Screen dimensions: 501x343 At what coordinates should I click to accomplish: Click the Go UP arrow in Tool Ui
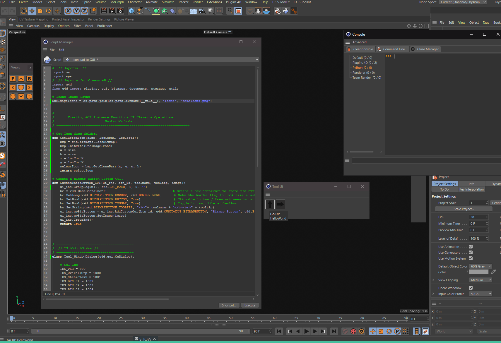point(270,204)
